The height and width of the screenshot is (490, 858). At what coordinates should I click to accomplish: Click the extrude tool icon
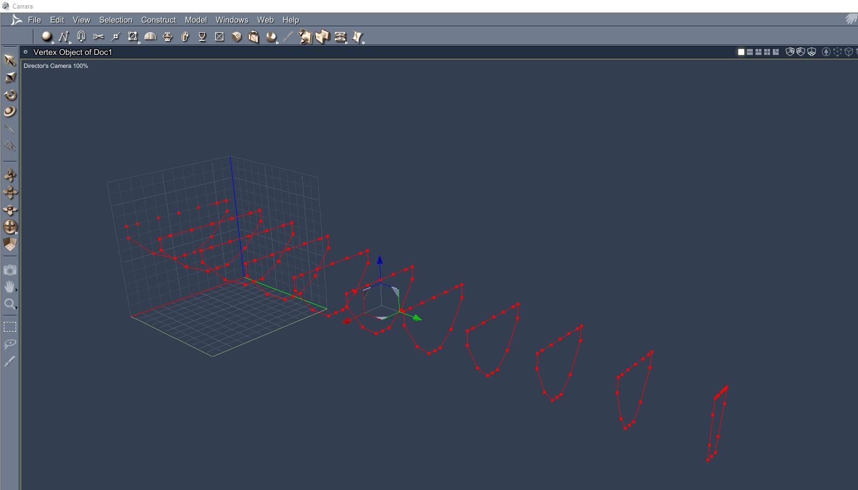pos(185,37)
